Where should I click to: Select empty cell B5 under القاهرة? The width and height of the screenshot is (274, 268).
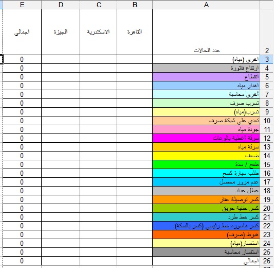click(x=135, y=77)
